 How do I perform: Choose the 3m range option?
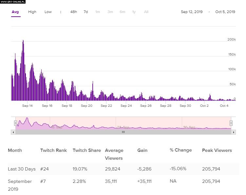(110, 12)
